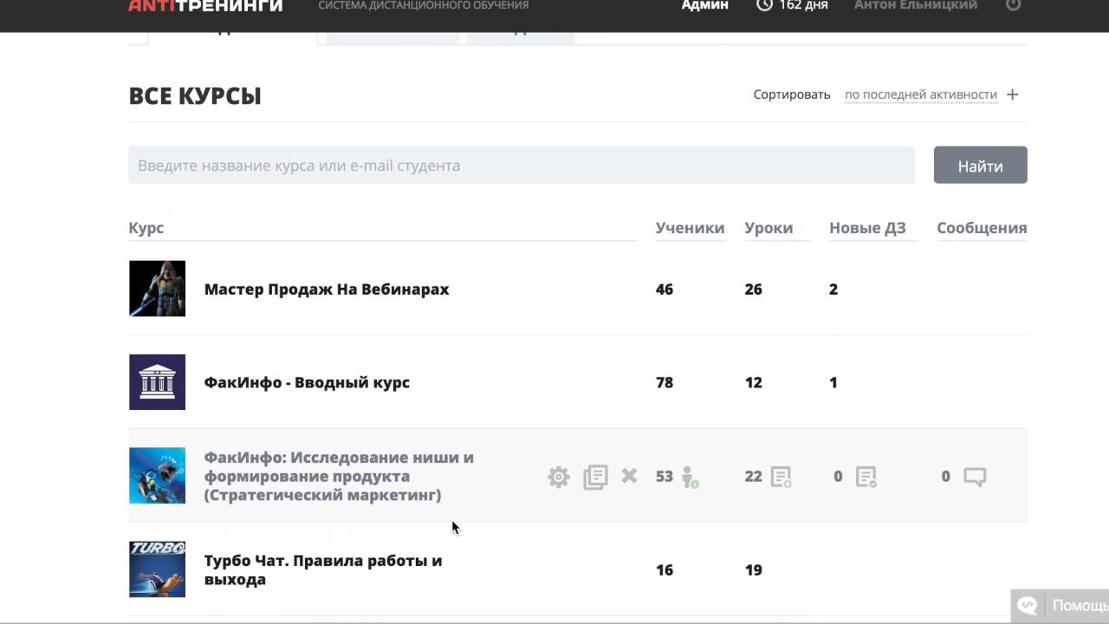Open the Антон Ельницкий user menu
Image resolution: width=1109 pixels, height=624 pixels.
point(915,5)
